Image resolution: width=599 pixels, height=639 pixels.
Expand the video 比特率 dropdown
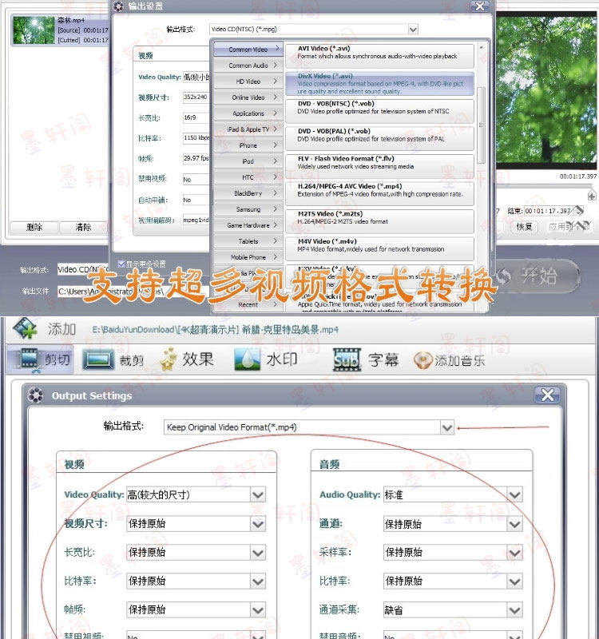pos(257,581)
